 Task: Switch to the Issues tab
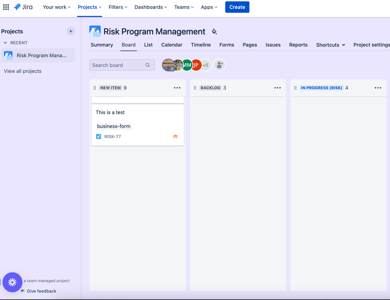click(x=273, y=45)
